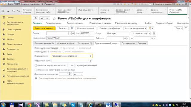
Task: Open the Маршрутная карта field link icon
Action: coord(90,61)
